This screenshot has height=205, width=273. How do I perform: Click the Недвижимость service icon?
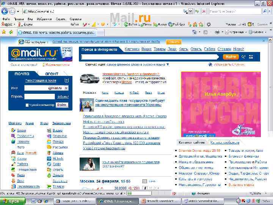[x=13, y=186]
